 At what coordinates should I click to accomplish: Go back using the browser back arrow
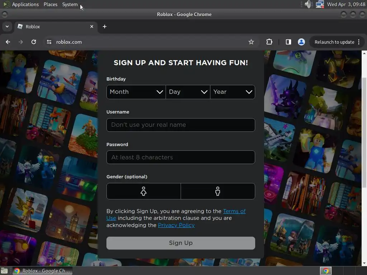point(8,42)
